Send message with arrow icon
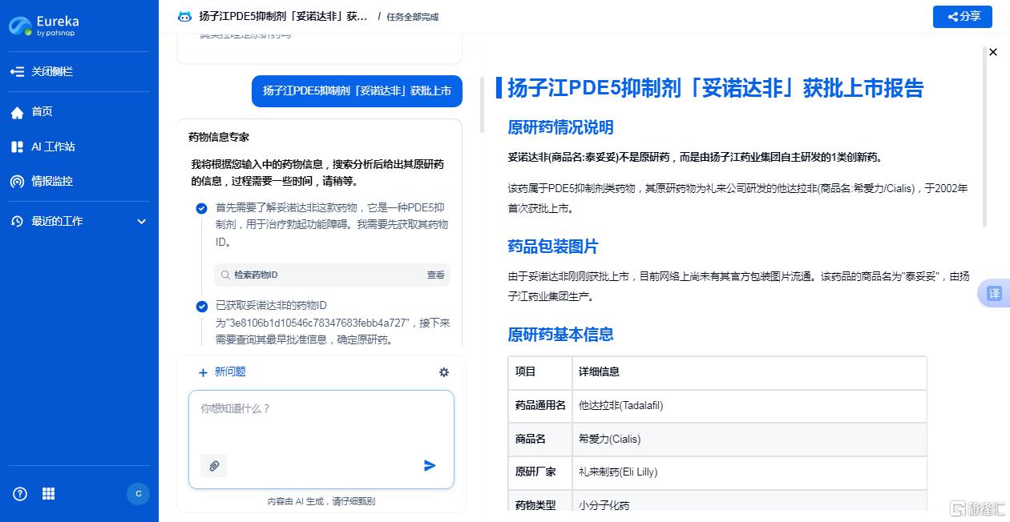 pyautogui.click(x=430, y=465)
